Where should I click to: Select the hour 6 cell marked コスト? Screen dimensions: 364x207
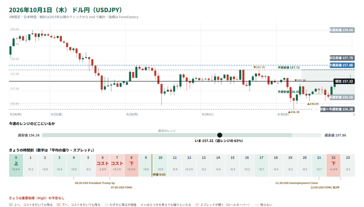click(103, 165)
